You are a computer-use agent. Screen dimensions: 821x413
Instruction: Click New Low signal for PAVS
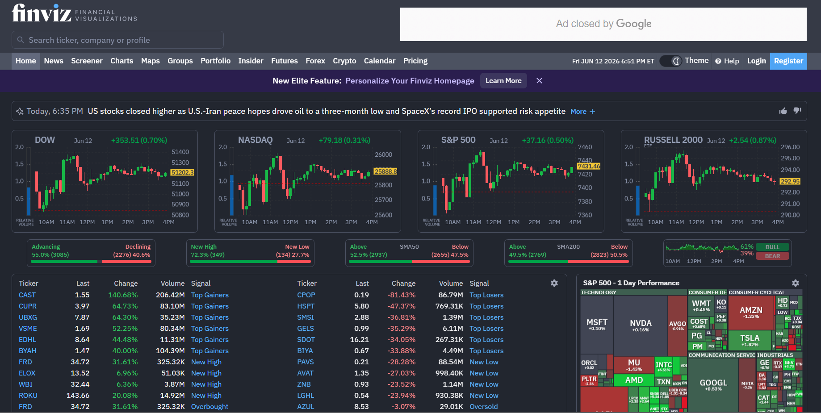(x=484, y=362)
